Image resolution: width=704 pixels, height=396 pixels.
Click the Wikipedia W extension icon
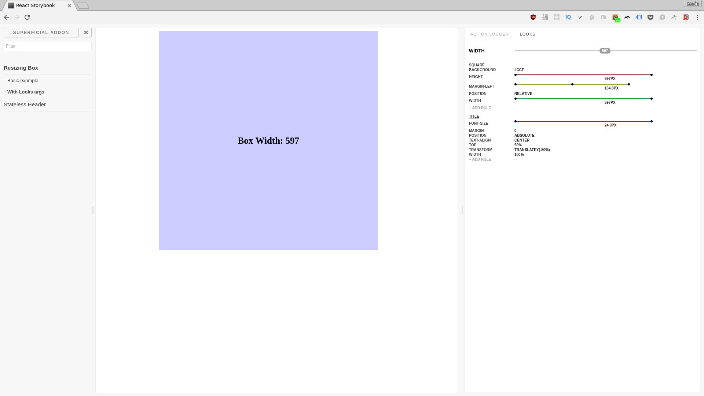[580, 17]
